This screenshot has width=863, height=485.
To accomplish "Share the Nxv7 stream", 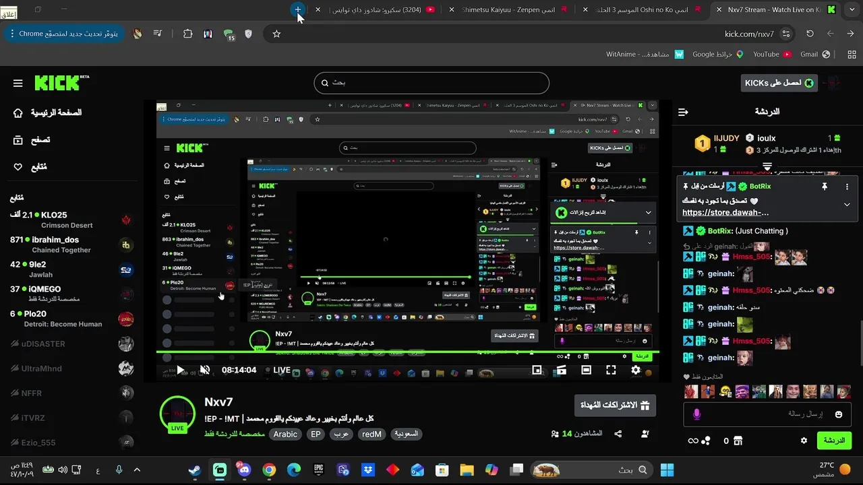I will (x=618, y=434).
